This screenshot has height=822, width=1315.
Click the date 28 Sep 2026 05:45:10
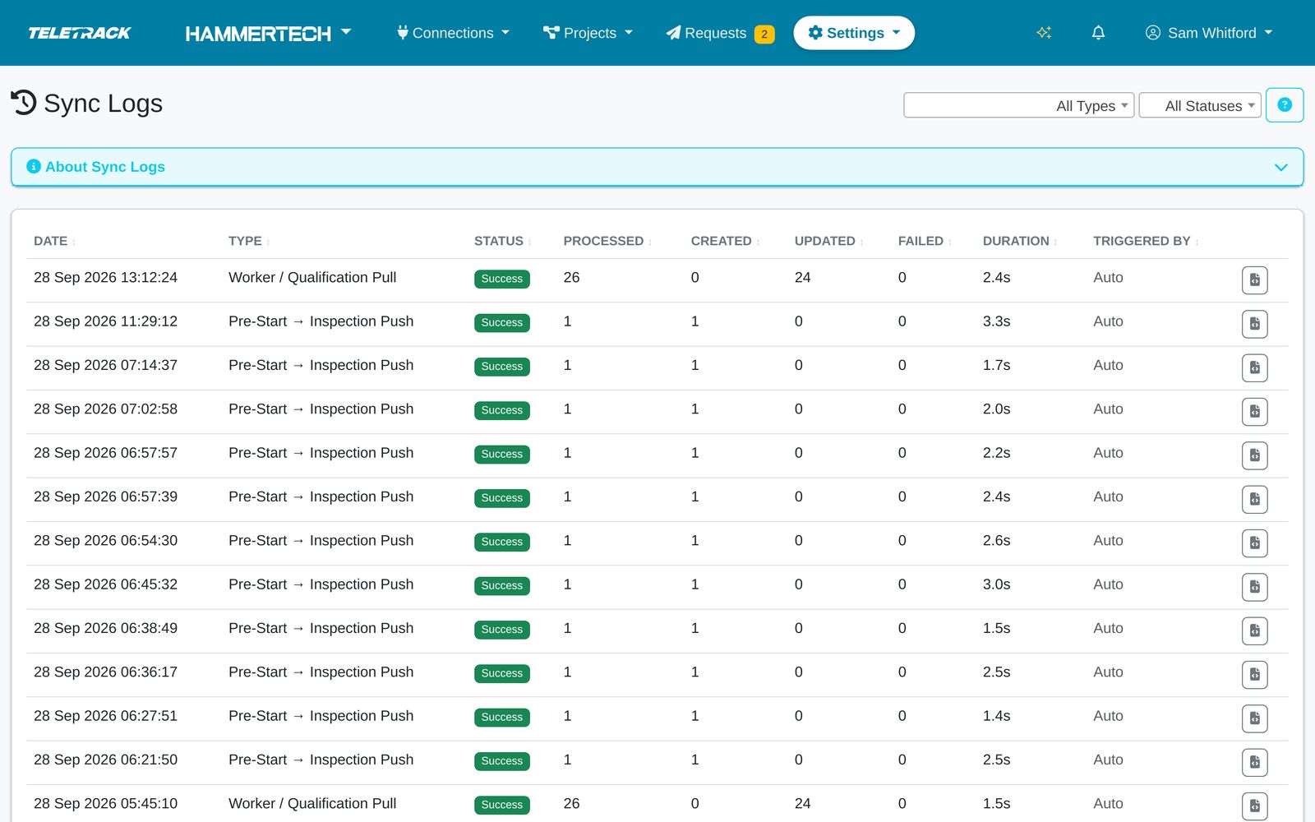pos(105,803)
